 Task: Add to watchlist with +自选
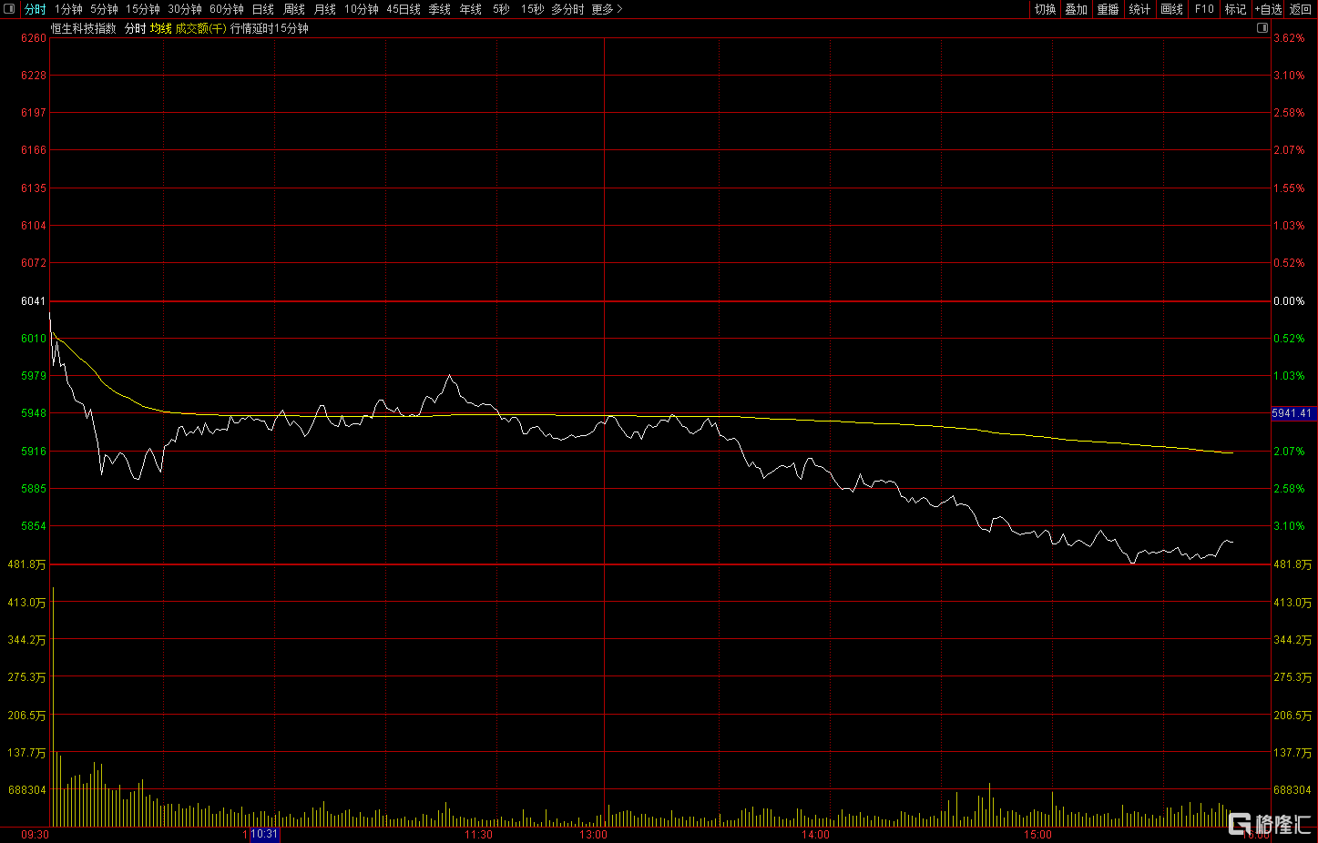point(1268,9)
